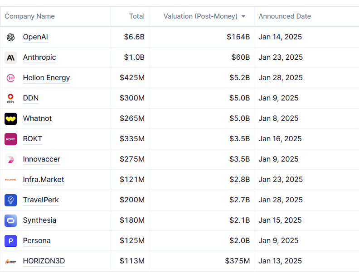Select the $2.0B valuation cell

click(201, 240)
